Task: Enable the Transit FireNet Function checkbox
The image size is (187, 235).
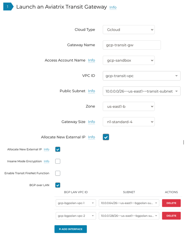Action: point(57,173)
